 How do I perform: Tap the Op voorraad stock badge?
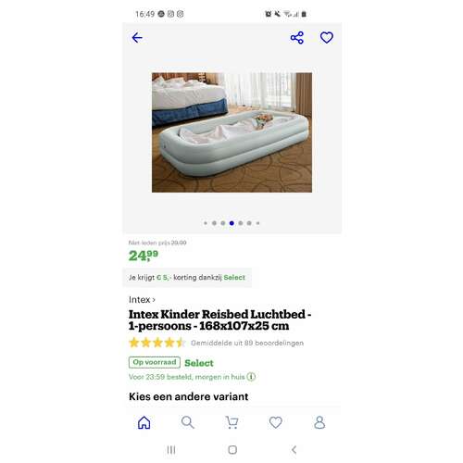(x=155, y=362)
